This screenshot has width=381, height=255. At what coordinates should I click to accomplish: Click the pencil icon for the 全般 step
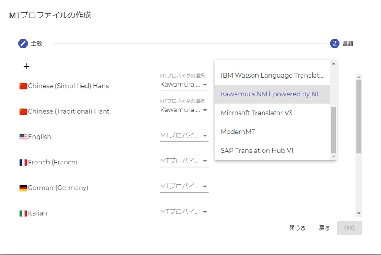point(23,43)
